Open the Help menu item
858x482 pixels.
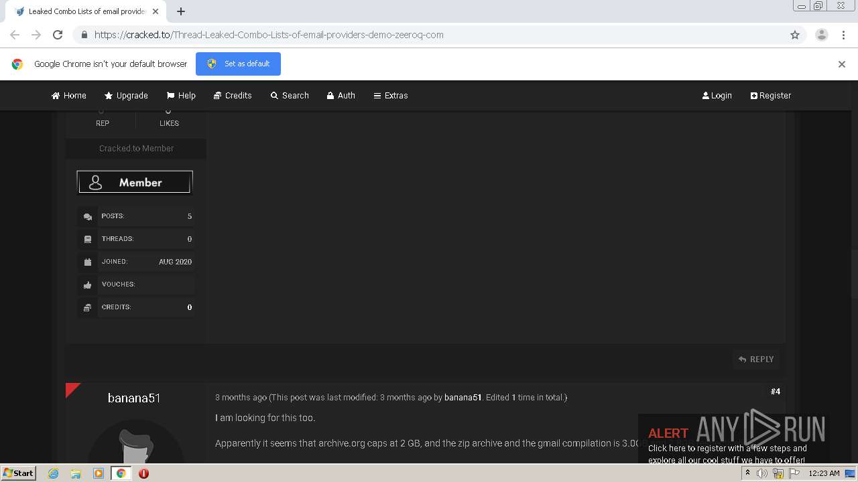coord(181,96)
